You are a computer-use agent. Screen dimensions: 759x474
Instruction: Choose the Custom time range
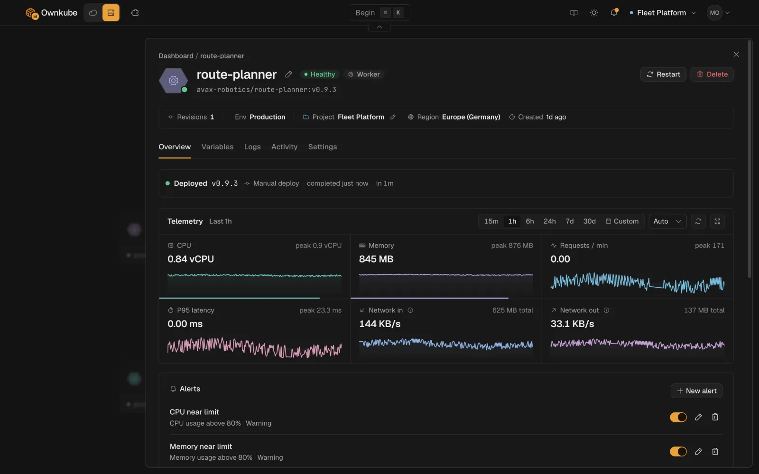[622, 221]
